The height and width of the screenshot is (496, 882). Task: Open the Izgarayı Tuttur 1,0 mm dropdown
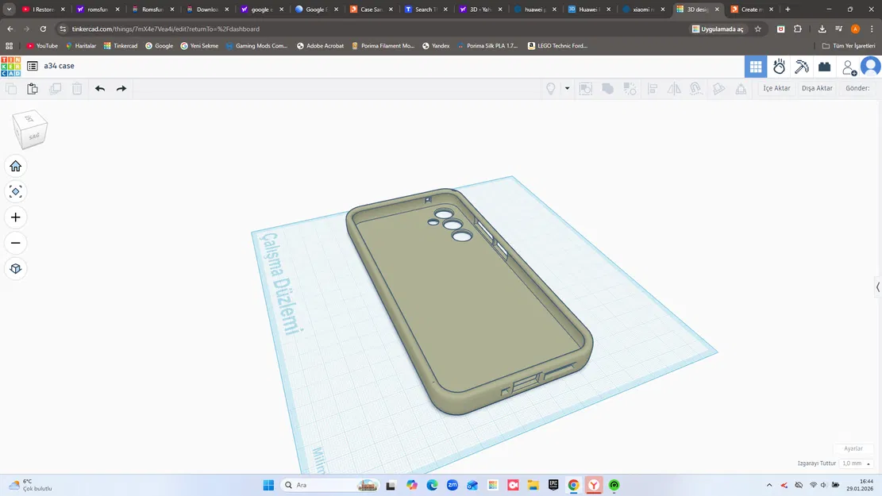857,463
